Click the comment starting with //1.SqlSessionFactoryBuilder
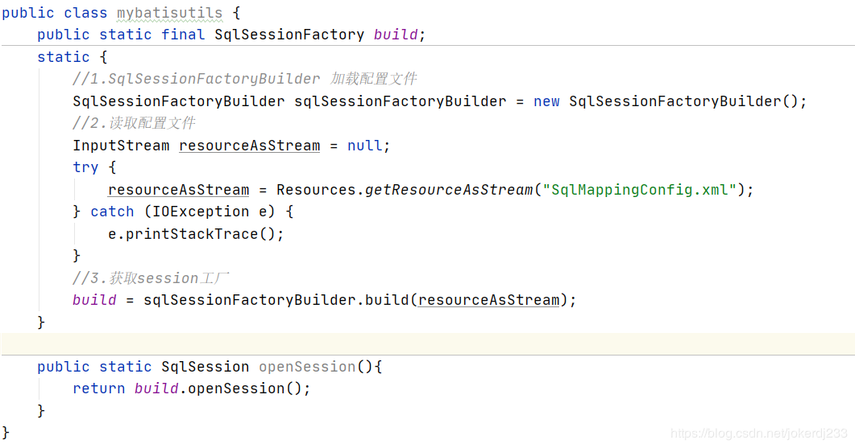This screenshot has width=855, height=448. pos(244,79)
